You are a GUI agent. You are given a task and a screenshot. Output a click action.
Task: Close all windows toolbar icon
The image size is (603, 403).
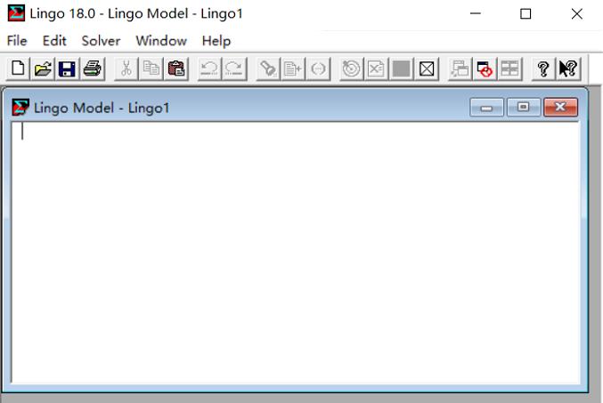(485, 69)
